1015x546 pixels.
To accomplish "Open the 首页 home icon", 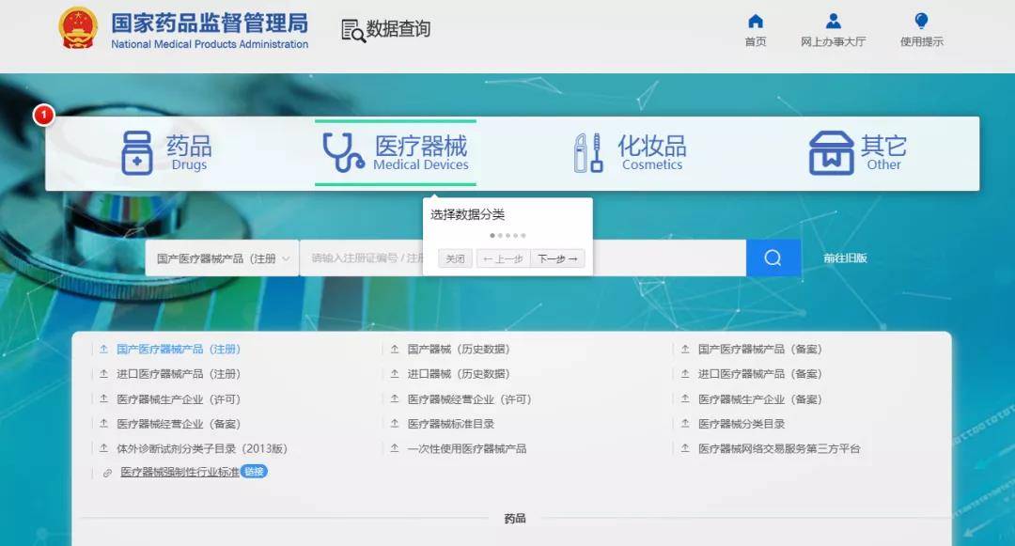I will (x=756, y=22).
